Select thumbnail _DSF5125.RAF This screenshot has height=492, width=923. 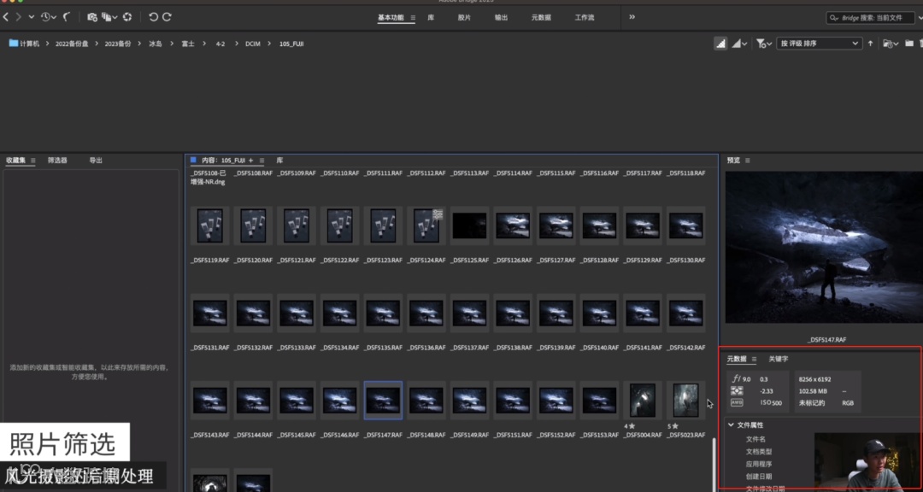click(x=470, y=226)
